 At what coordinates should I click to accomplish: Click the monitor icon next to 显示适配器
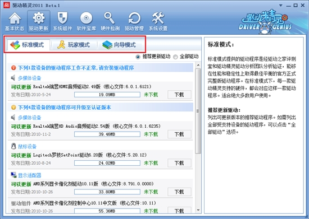[x=13, y=175]
